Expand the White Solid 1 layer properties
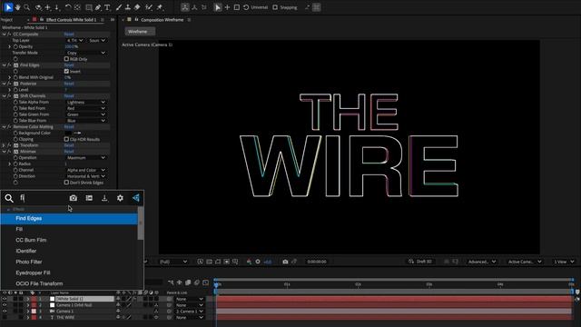 point(28,299)
